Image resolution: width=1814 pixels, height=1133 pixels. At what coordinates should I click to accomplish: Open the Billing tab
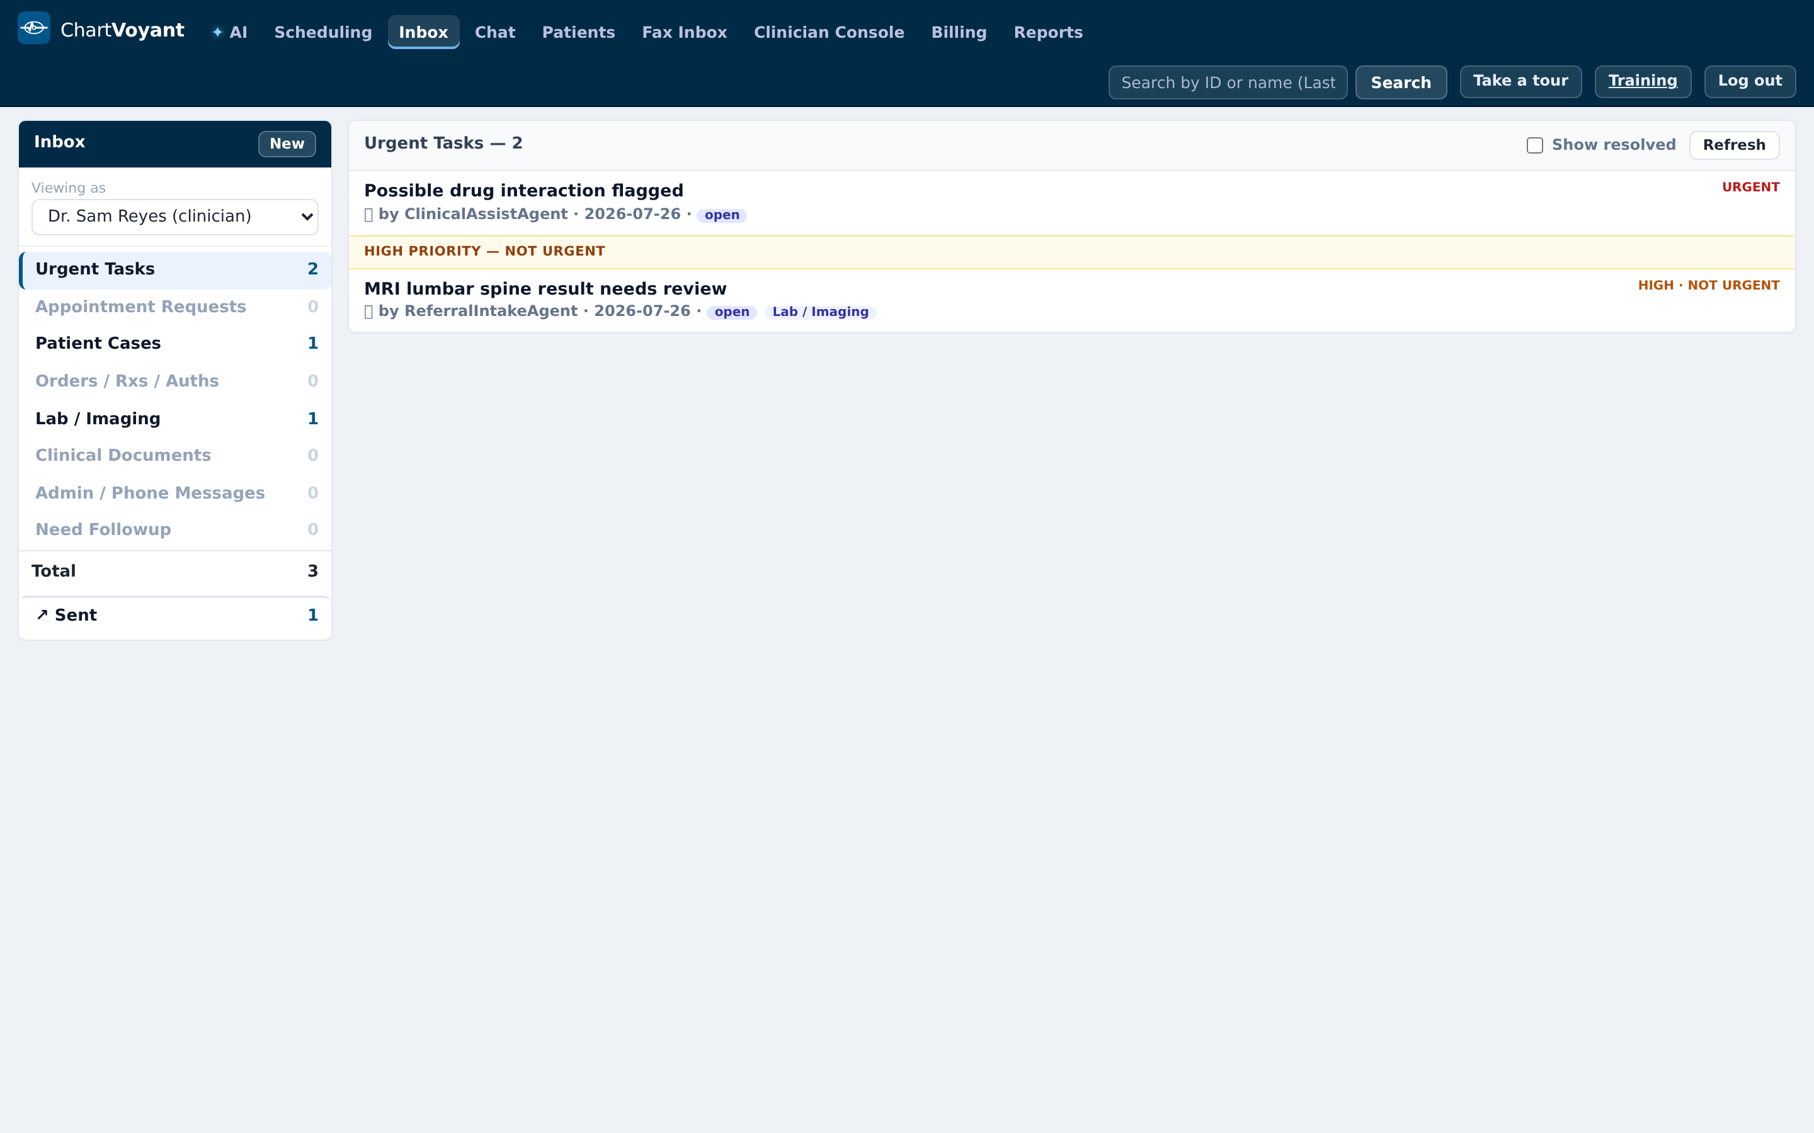[x=959, y=32]
